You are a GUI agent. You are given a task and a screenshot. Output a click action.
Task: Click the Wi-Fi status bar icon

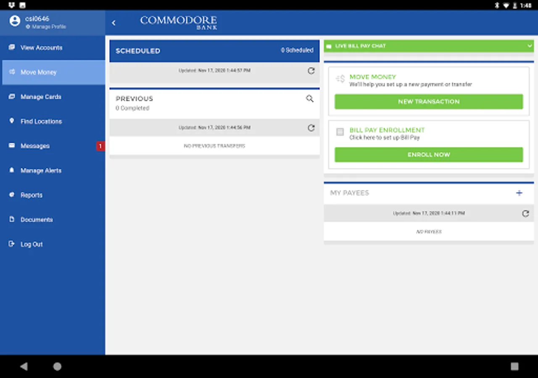click(x=506, y=5)
